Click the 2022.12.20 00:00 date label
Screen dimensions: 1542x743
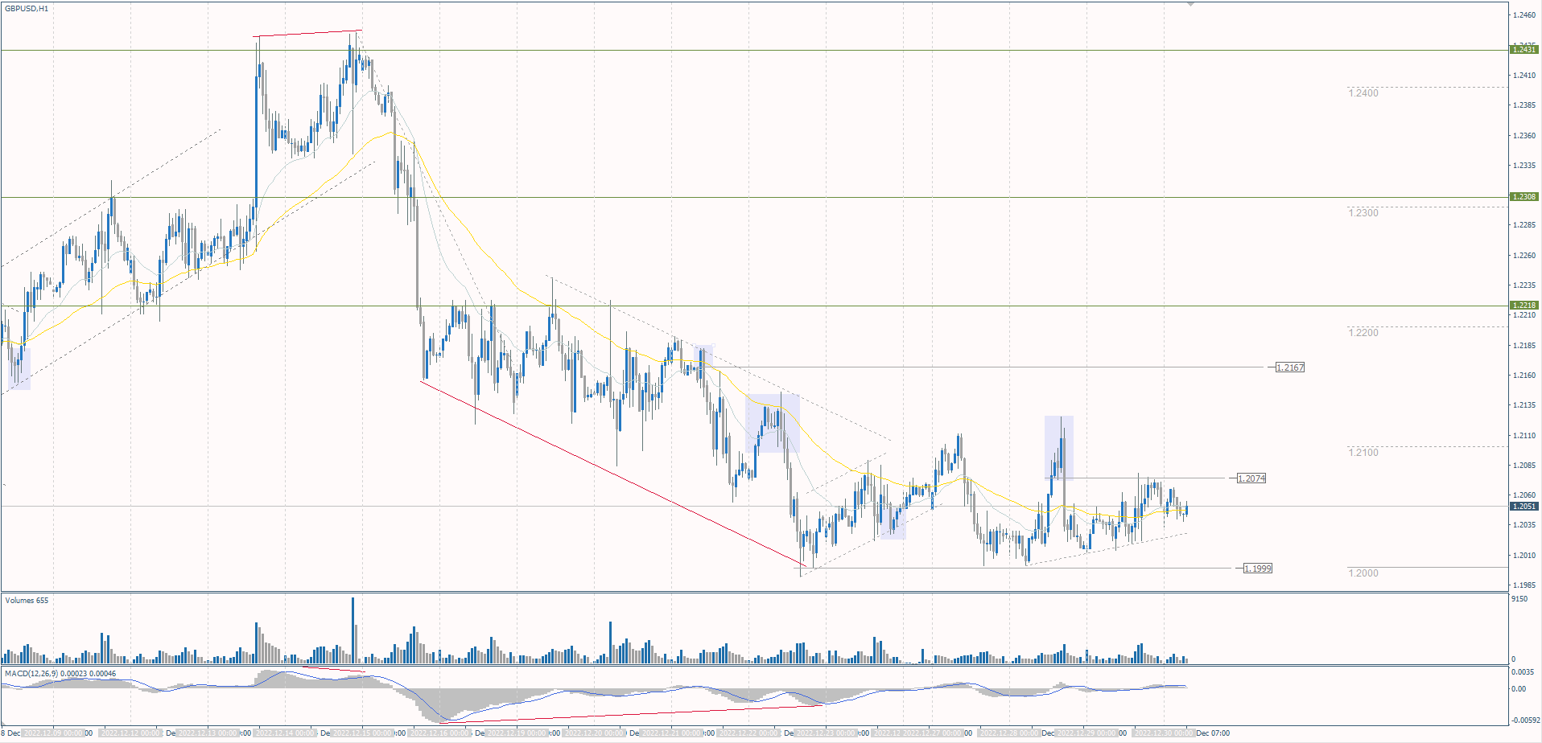point(596,733)
